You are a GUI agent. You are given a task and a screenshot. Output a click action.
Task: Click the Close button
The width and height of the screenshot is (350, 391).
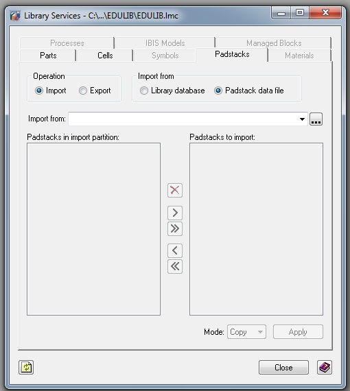(x=283, y=367)
